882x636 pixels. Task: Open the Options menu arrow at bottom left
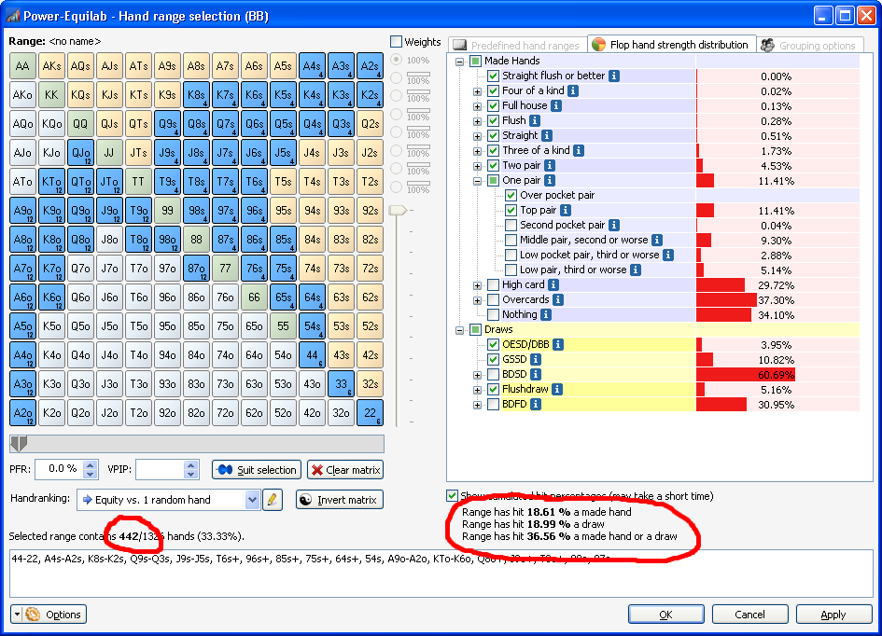coord(17,615)
